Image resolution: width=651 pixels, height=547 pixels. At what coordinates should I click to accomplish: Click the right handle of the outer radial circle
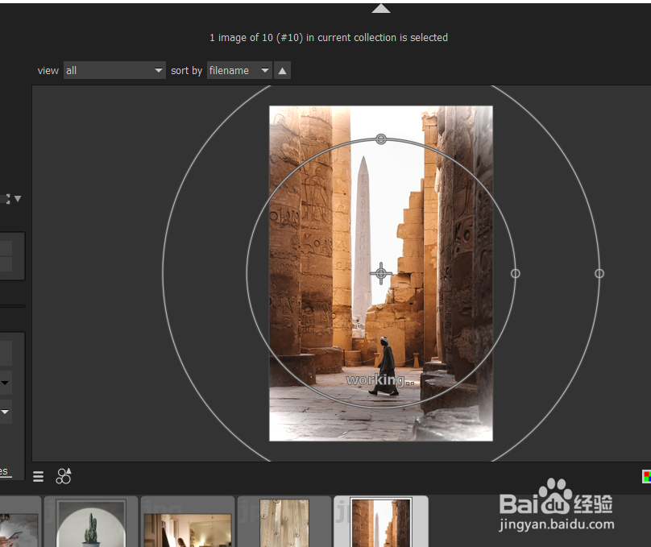click(599, 273)
